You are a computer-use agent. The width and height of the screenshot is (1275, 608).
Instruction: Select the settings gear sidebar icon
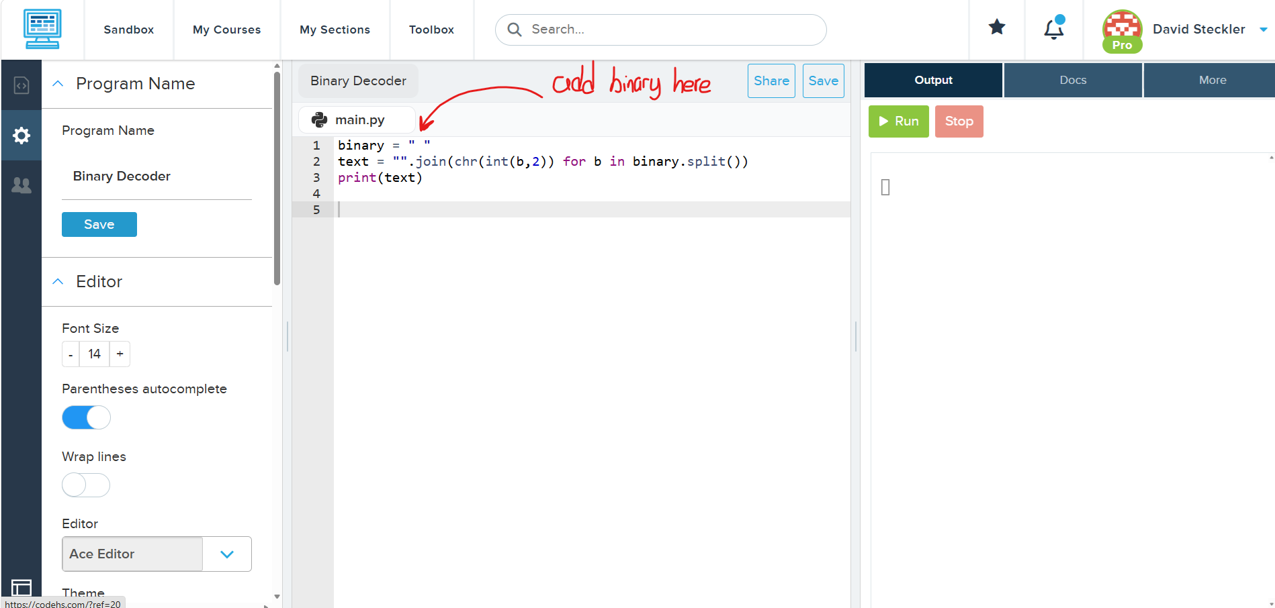coord(21,136)
